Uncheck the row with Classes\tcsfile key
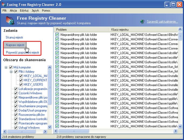This screenshot has width=184, height=140. [57, 126]
